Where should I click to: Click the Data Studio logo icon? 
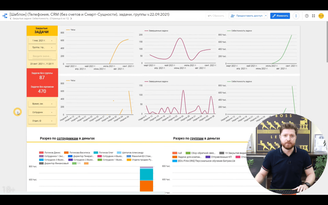point(5,16)
